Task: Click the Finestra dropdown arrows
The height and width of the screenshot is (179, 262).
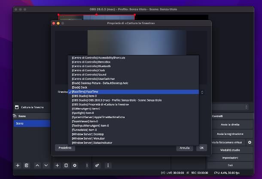Action: [x=202, y=92]
